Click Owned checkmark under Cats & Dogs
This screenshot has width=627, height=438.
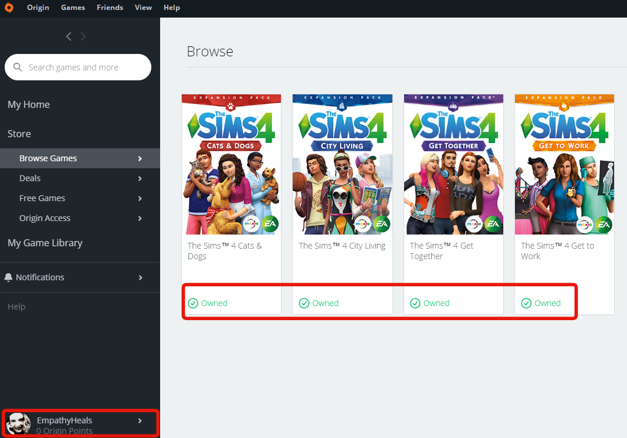(x=193, y=303)
